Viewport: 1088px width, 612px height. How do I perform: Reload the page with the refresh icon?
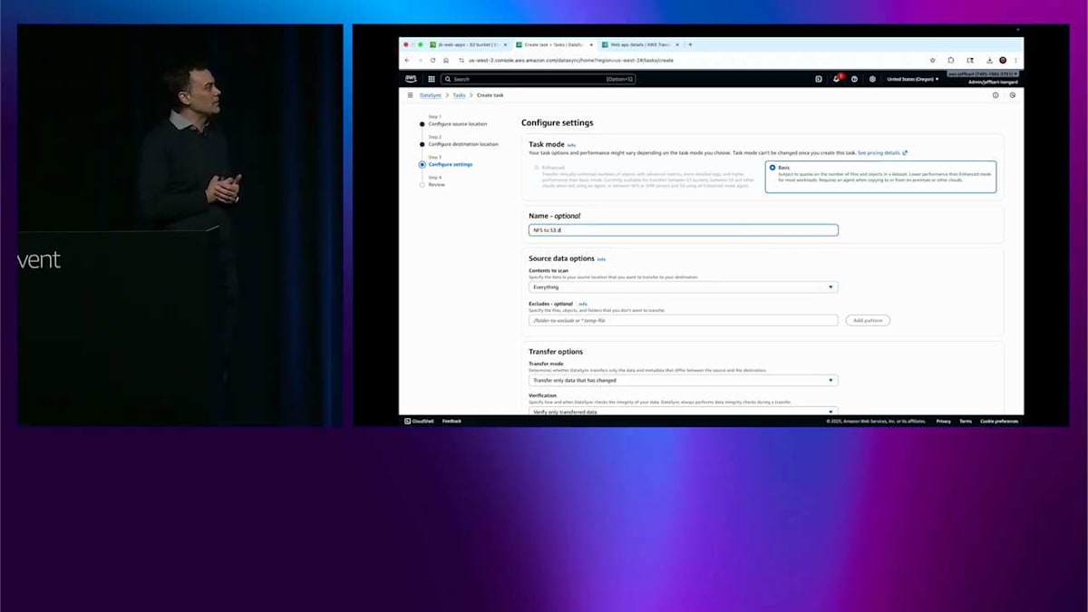[x=433, y=61]
